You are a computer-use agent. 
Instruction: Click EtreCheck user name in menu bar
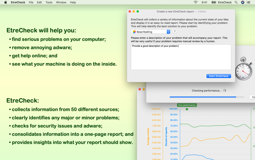click(225, 2)
